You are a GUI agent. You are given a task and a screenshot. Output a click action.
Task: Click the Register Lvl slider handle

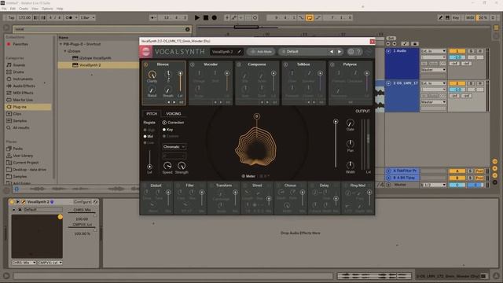coord(149,167)
